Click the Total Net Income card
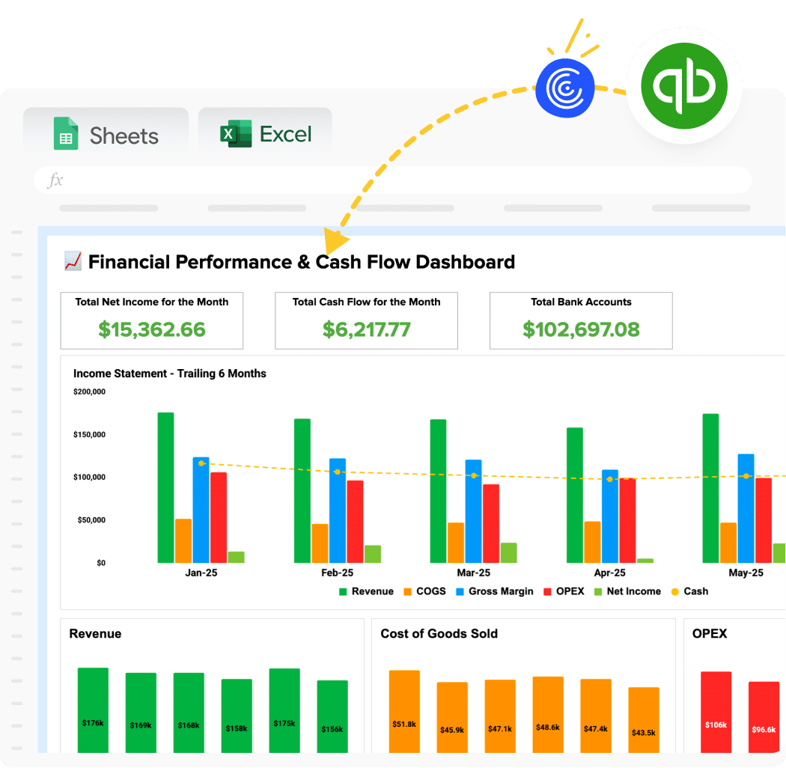786x768 pixels. [151, 320]
